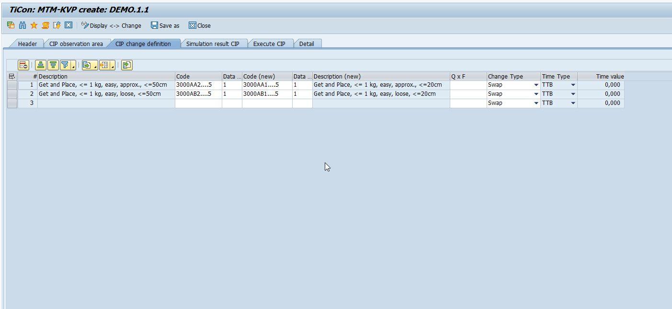Click the set filter funnel icon
Screen dimensions: 672x309
tap(66, 65)
